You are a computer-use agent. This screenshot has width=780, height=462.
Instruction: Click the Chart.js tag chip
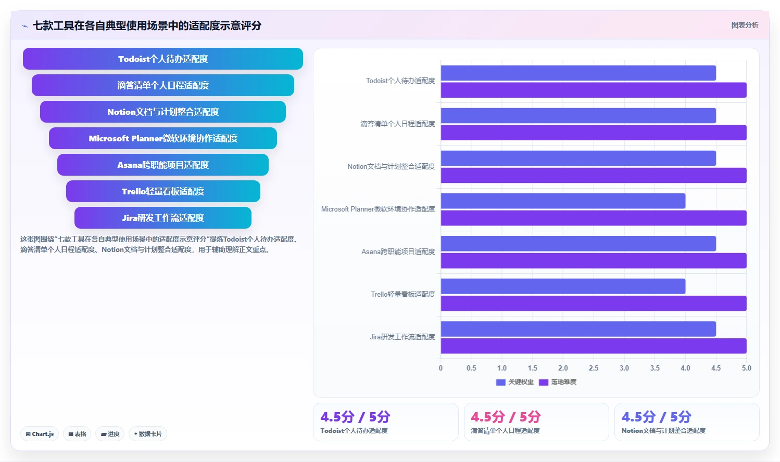[40, 434]
